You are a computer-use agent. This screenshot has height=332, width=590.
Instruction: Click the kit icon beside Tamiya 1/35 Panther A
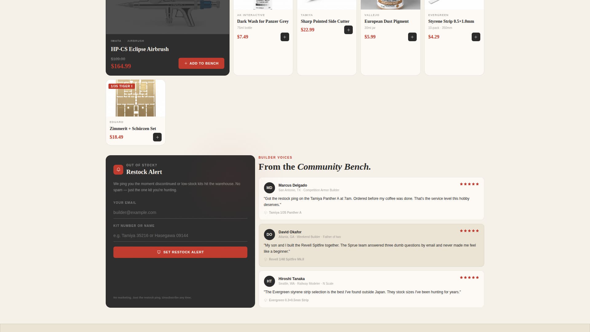coord(265,213)
